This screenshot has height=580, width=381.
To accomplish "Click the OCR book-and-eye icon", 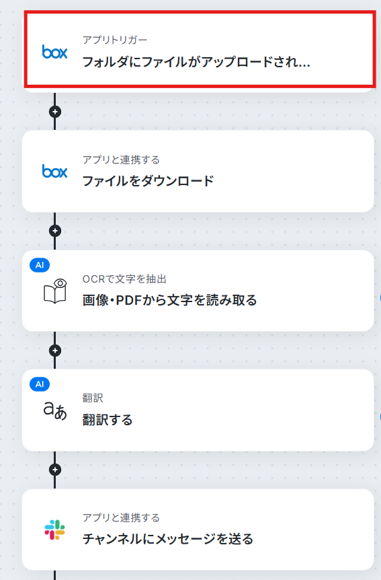I will tap(55, 291).
